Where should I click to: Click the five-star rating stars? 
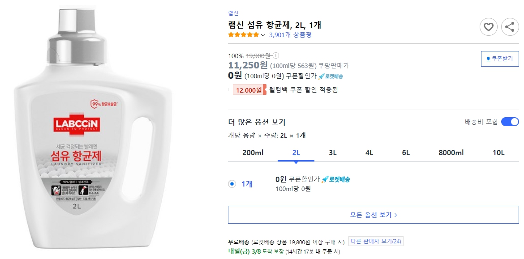(243, 34)
